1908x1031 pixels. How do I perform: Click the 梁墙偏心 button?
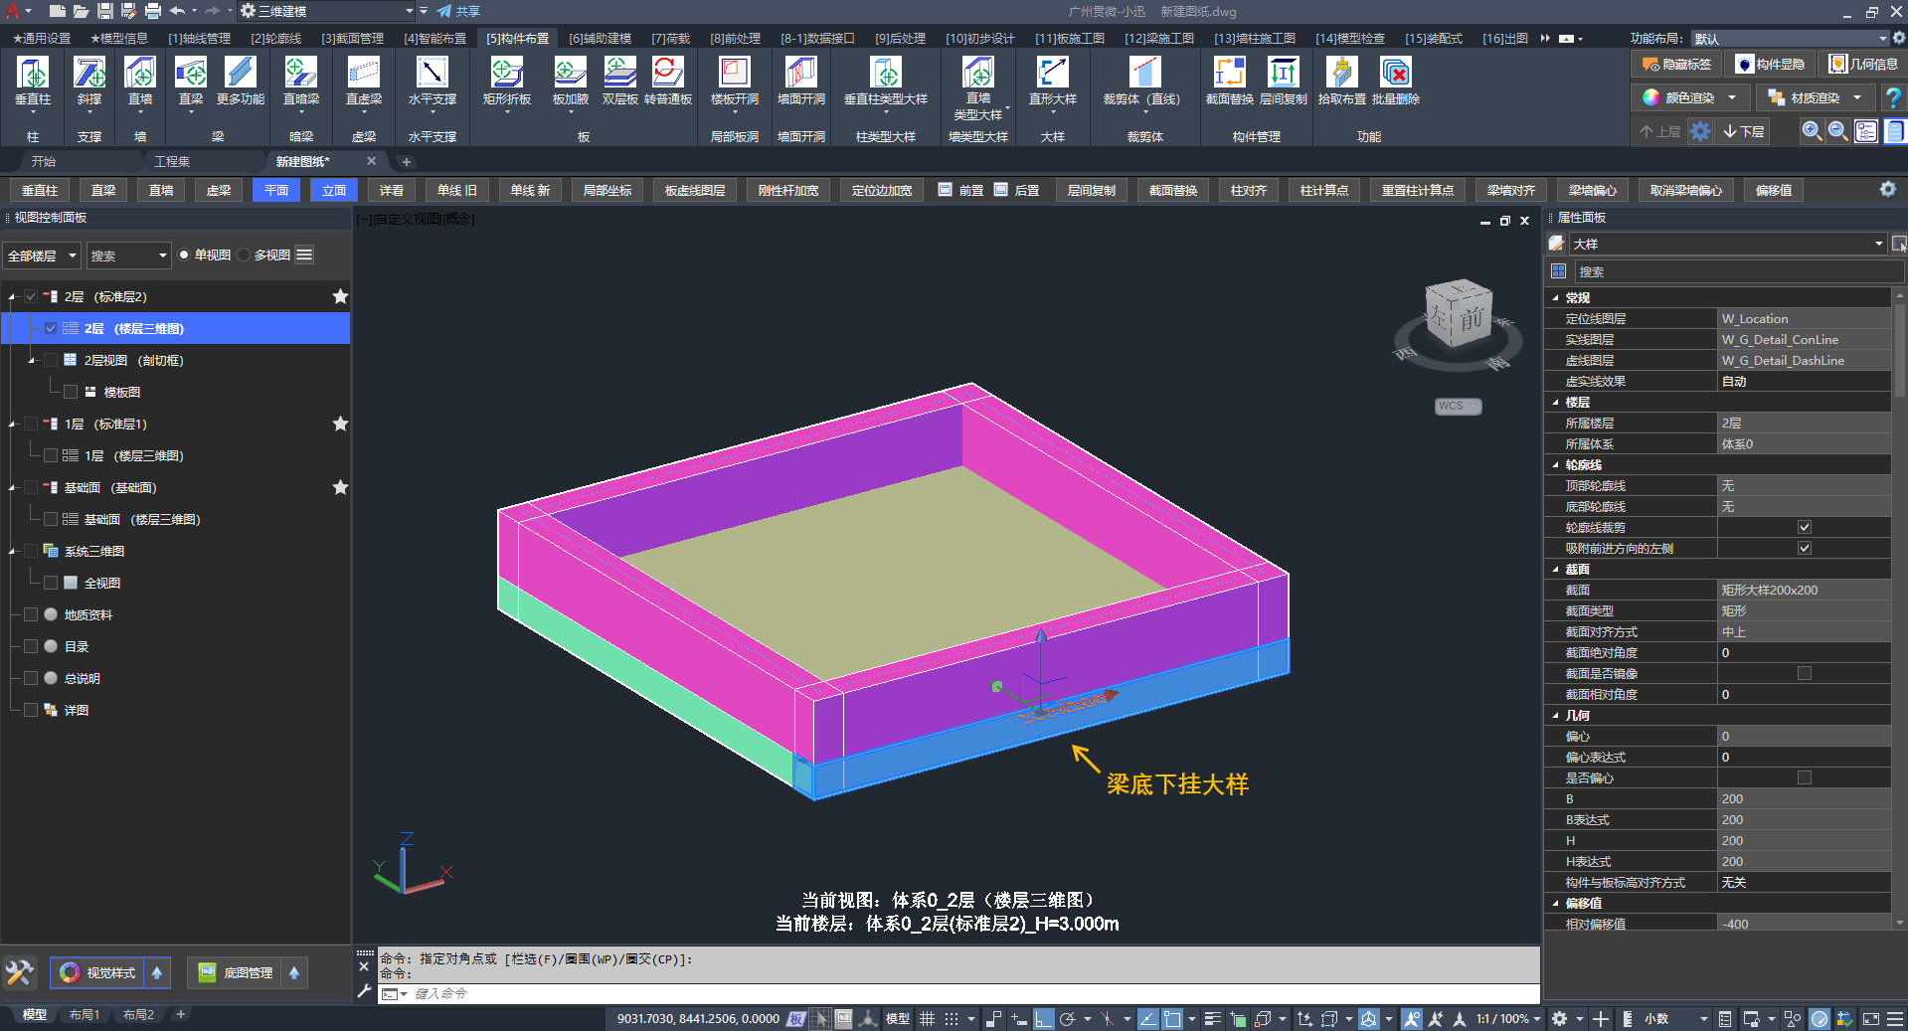click(x=1593, y=190)
